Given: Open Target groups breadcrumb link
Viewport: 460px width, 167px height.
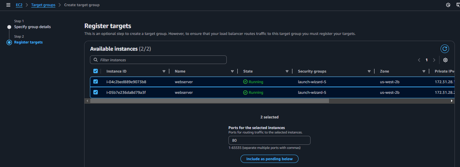Looking at the screenshot, I should [43, 5].
